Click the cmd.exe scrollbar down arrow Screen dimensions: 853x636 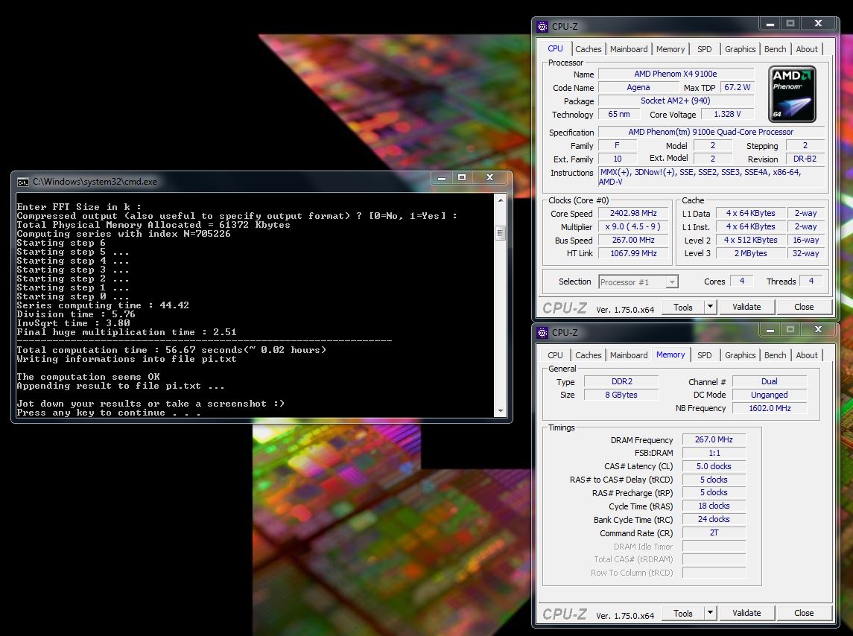501,411
